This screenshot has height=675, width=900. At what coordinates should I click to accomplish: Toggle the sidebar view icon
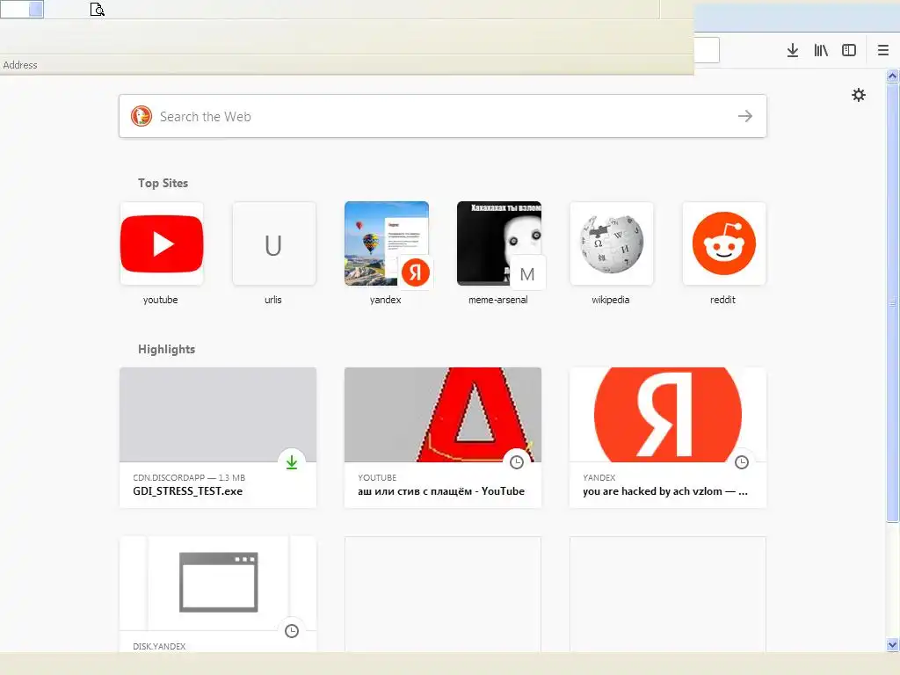(849, 50)
